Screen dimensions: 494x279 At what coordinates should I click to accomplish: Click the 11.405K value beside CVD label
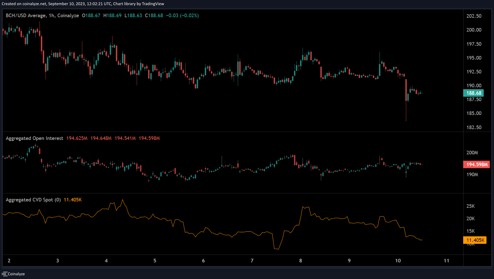(73, 200)
